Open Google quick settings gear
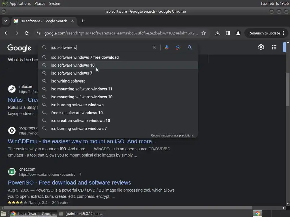Screen dimensions: 290x217 click(261, 47)
